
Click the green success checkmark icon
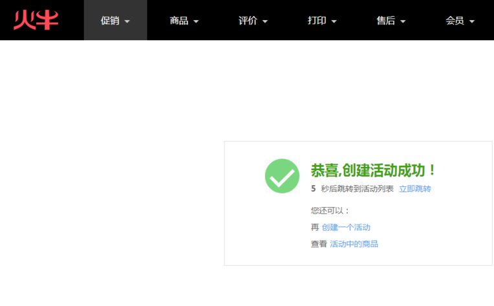(282, 176)
